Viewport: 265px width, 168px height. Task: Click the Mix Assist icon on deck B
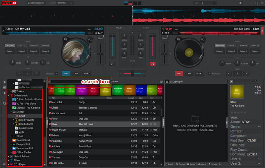point(209,74)
